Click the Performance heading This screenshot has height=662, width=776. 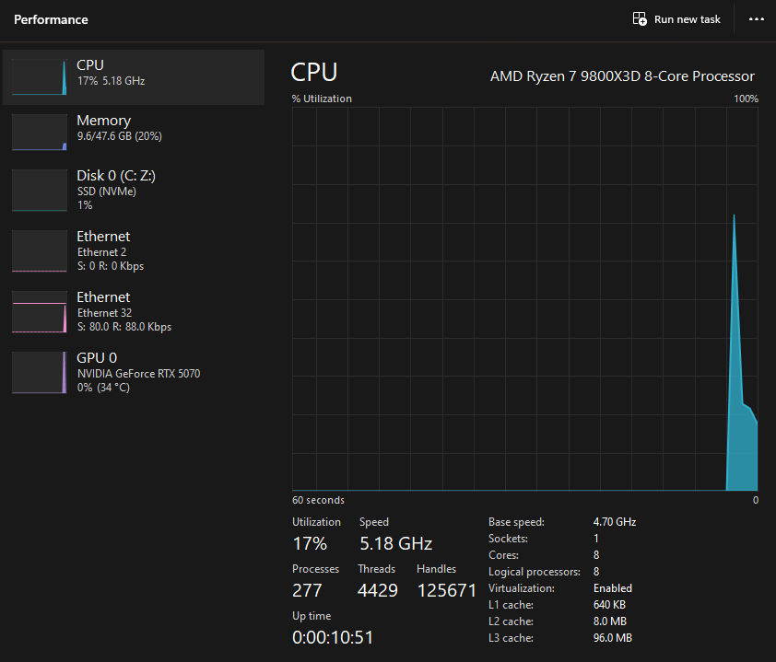coord(51,19)
